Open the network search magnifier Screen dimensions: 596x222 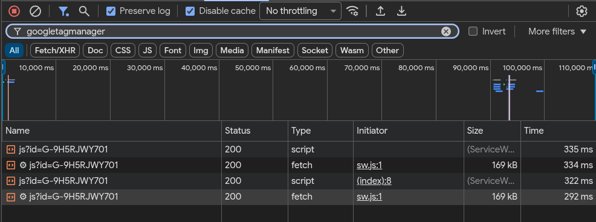click(x=84, y=11)
